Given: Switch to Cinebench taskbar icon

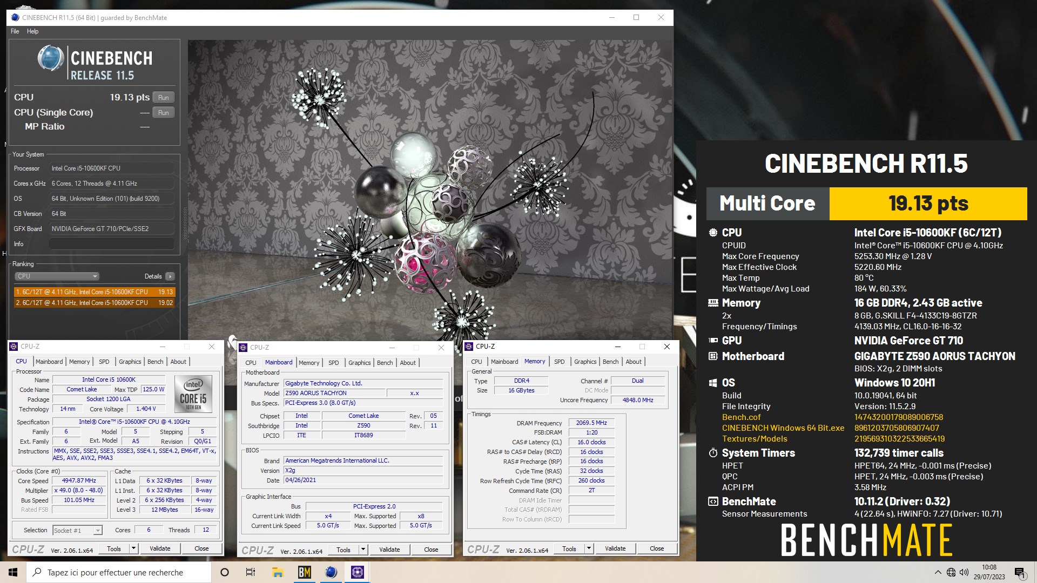Looking at the screenshot, I should (x=331, y=572).
